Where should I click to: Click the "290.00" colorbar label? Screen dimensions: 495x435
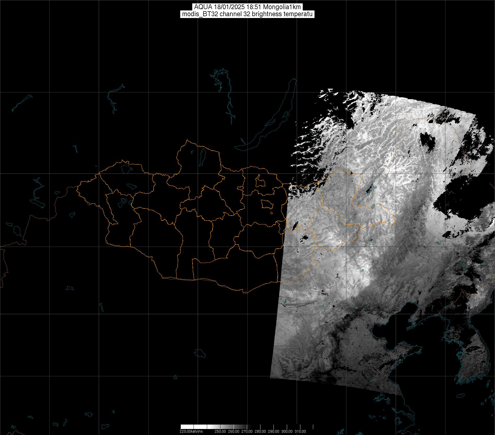tap(274, 431)
